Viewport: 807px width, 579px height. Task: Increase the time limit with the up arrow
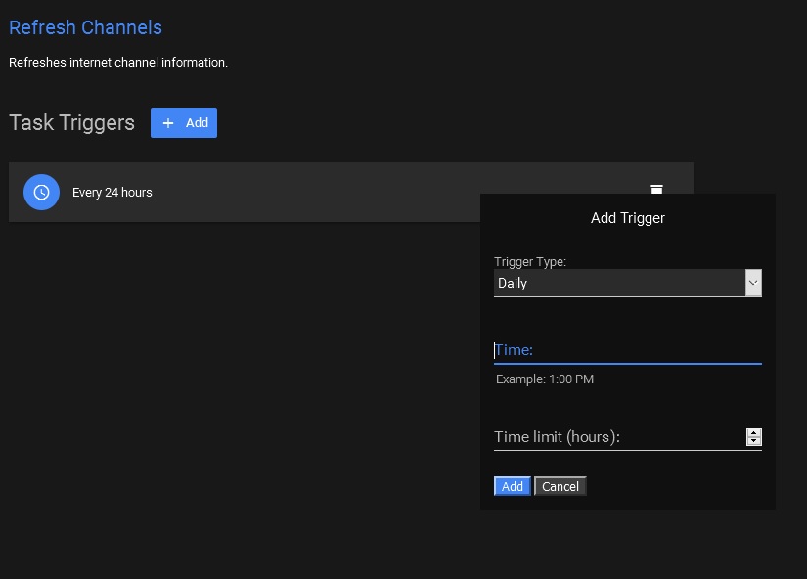click(753, 432)
